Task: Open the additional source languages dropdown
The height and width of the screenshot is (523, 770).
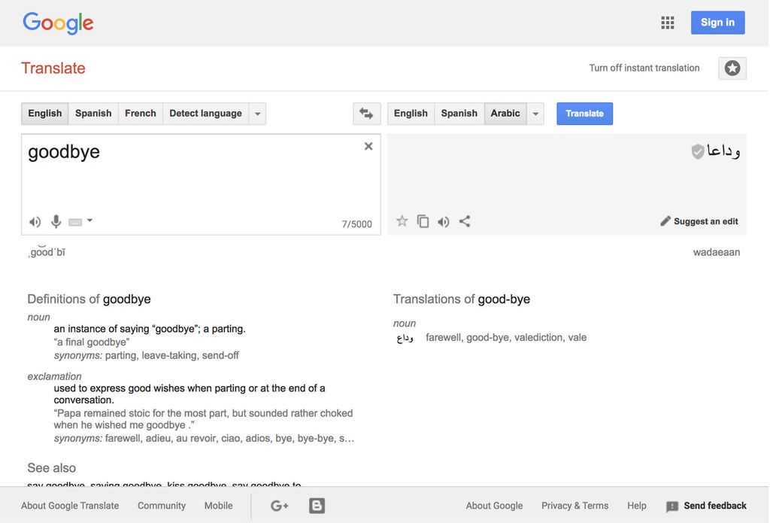Action: [256, 113]
